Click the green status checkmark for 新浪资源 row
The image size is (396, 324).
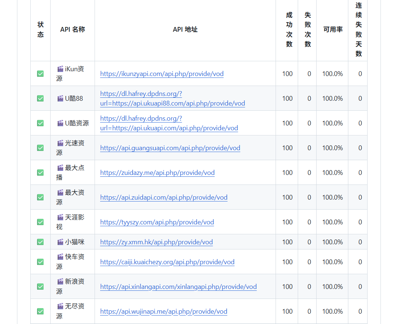click(x=40, y=287)
